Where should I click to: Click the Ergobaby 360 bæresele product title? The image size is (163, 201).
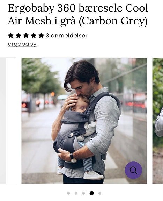click(78, 14)
